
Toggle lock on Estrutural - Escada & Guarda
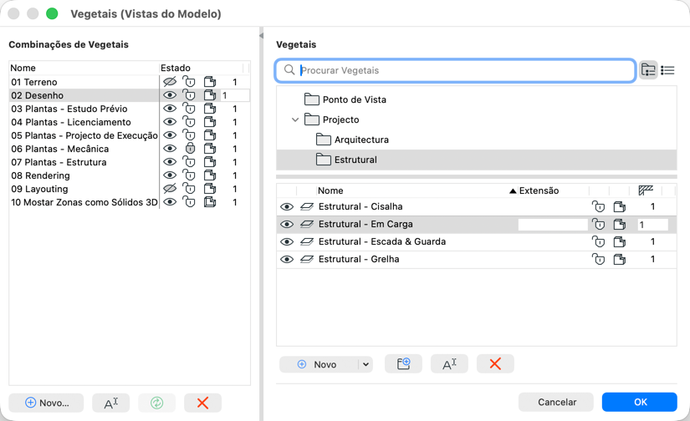599,241
